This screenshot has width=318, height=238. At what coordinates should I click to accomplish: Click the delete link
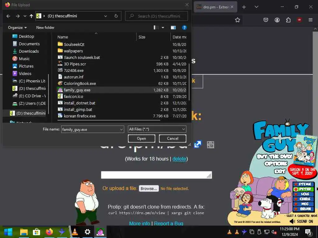(x=179, y=159)
